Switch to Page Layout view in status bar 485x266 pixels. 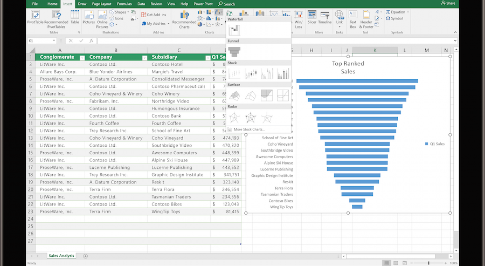coord(395,263)
